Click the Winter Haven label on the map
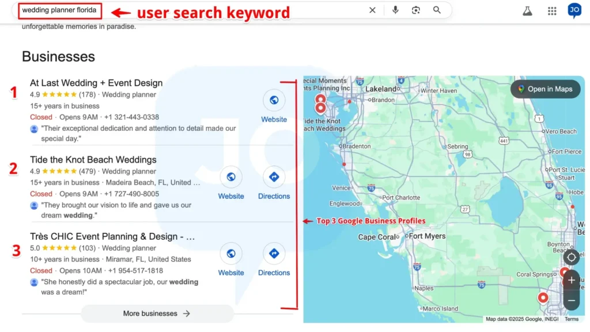This screenshot has height=332, width=590. pyautogui.click(x=438, y=90)
